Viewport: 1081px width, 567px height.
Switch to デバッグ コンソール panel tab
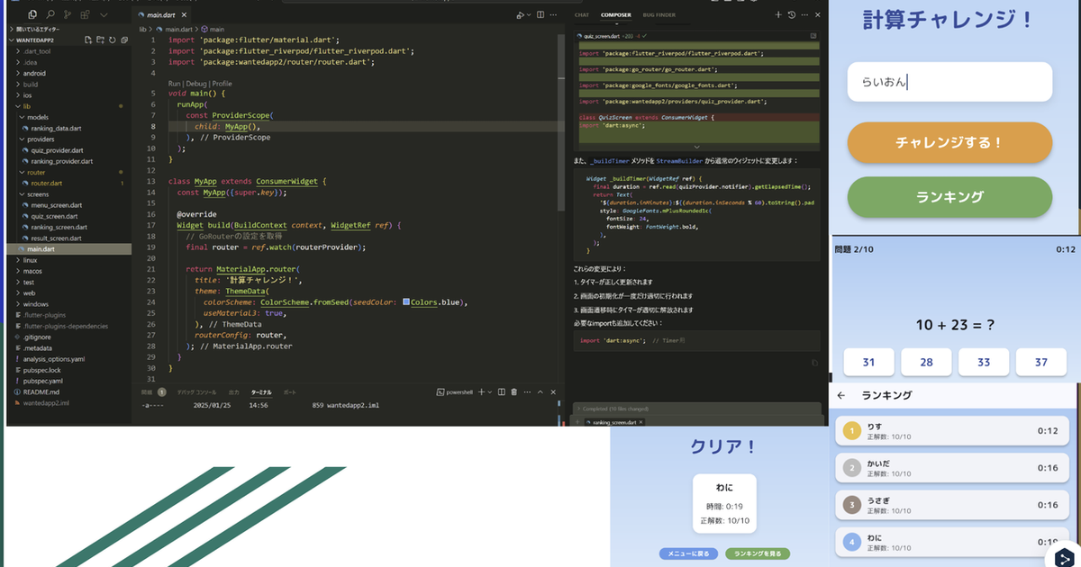tap(196, 392)
